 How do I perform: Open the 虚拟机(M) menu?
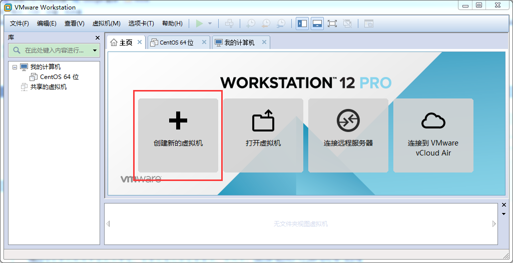tap(106, 23)
